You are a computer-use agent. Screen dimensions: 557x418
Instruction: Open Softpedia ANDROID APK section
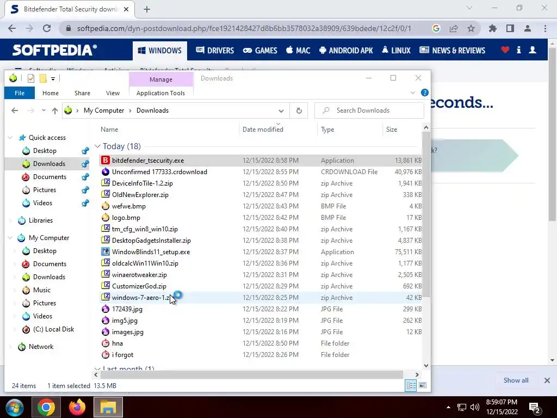coord(346,51)
